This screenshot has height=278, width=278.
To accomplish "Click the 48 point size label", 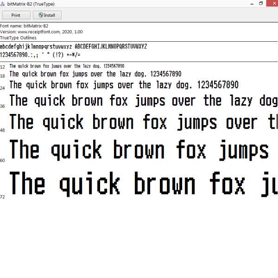I will coord(3,130).
